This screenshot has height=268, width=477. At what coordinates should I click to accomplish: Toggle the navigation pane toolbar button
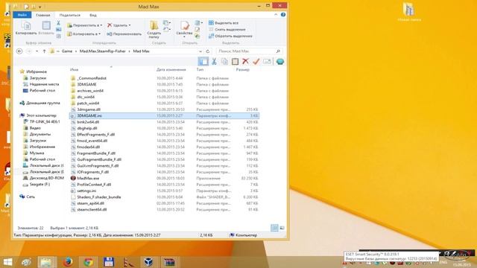[x=203, y=61]
